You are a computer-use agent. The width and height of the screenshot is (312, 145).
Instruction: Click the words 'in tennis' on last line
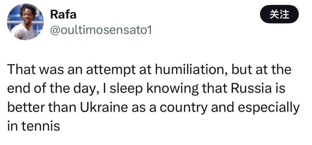click(33, 126)
